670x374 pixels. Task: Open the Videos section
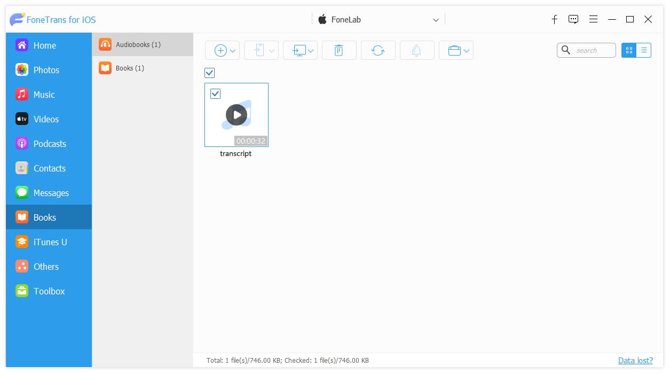pos(49,119)
